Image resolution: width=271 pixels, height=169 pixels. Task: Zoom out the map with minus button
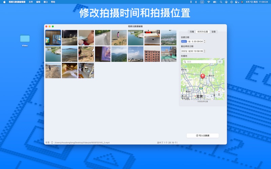click(207, 96)
